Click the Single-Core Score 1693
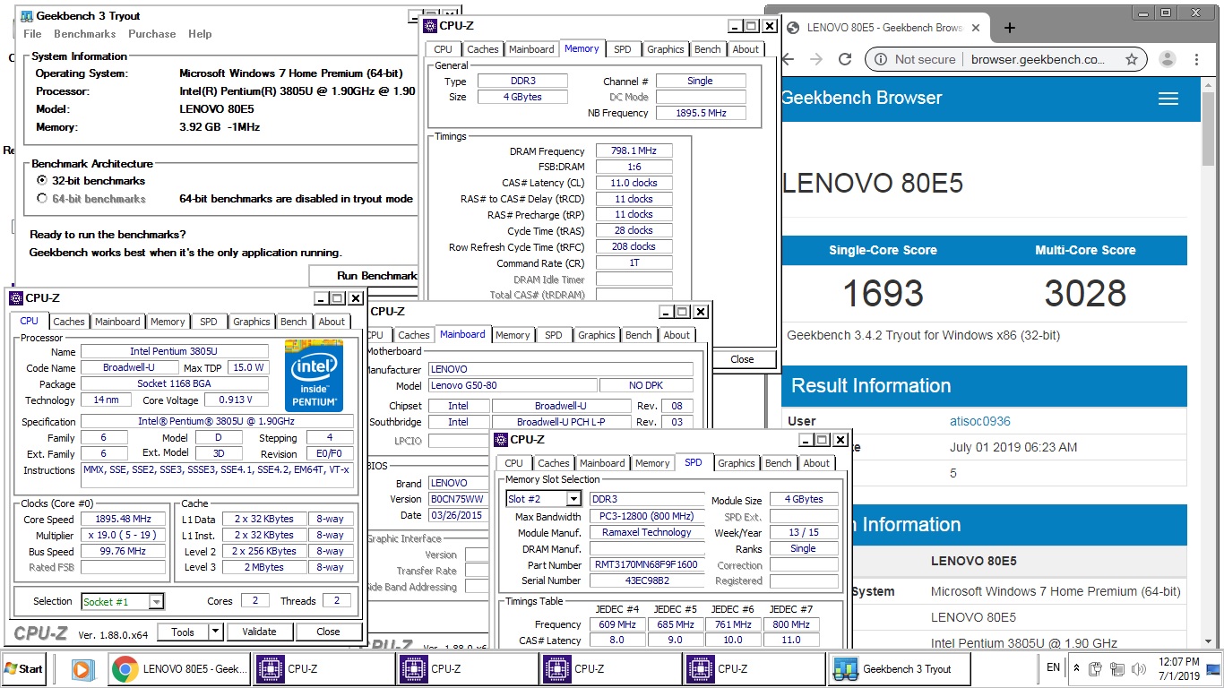 click(883, 293)
